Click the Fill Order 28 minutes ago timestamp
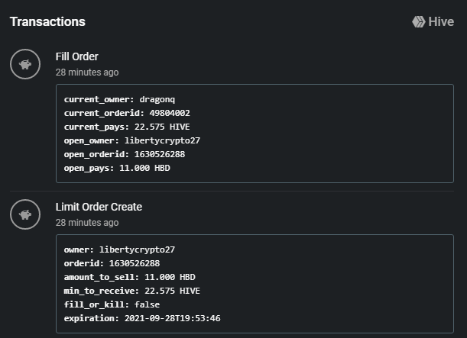The width and height of the screenshot is (467, 338). click(87, 72)
